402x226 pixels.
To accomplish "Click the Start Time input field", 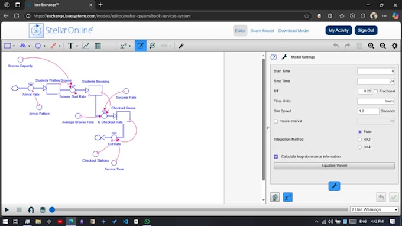I will click(376, 72).
